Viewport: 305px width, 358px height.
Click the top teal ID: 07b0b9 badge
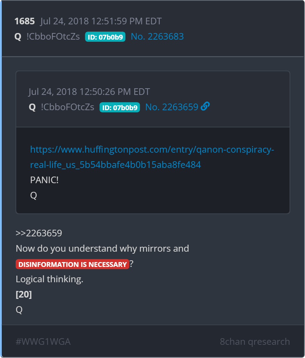[105, 37]
